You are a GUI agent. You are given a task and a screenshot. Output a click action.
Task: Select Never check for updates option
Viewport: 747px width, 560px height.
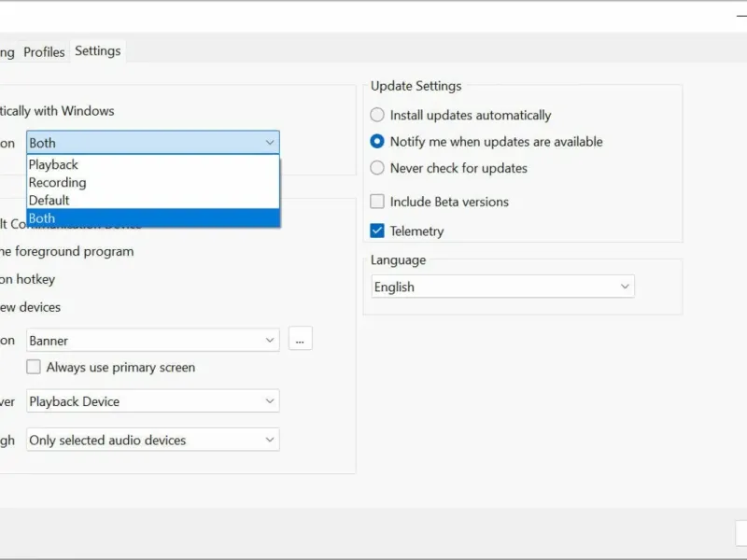click(x=377, y=168)
